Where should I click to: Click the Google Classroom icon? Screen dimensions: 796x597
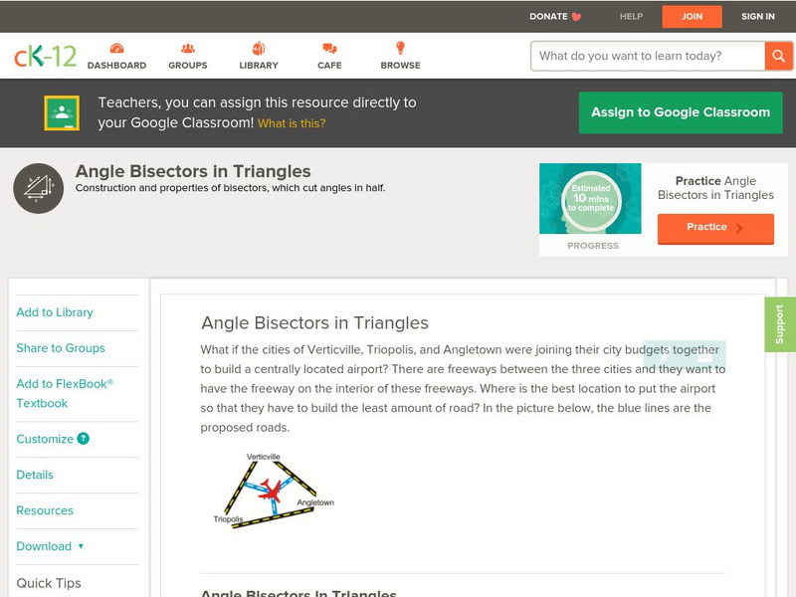pyautogui.click(x=62, y=112)
